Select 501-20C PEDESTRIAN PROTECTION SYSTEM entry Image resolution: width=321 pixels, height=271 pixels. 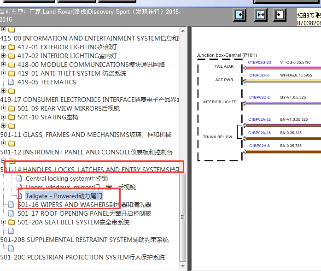tap(82, 257)
